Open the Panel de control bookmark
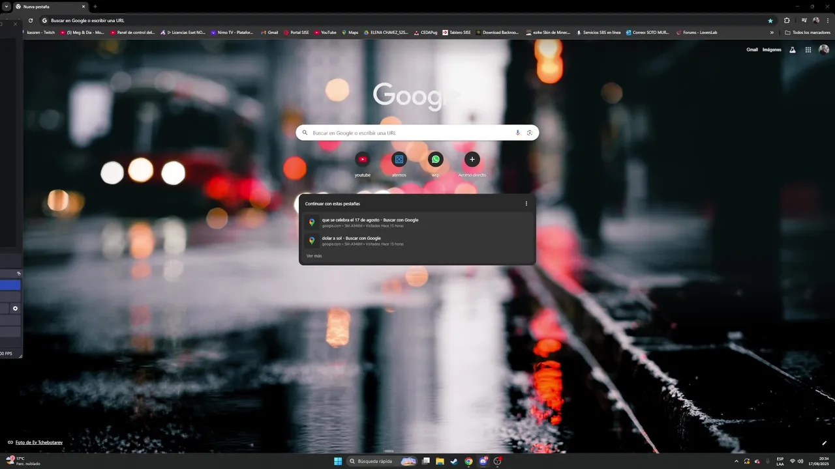Image resolution: width=835 pixels, height=469 pixels. [133, 33]
